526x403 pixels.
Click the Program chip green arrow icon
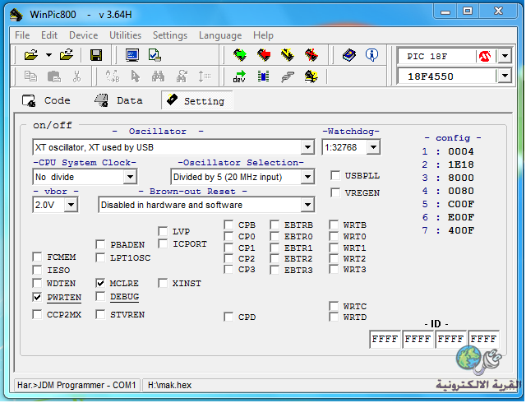click(240, 55)
